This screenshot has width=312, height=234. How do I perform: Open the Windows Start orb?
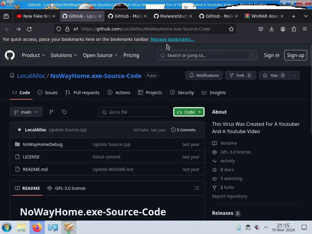(7, 227)
